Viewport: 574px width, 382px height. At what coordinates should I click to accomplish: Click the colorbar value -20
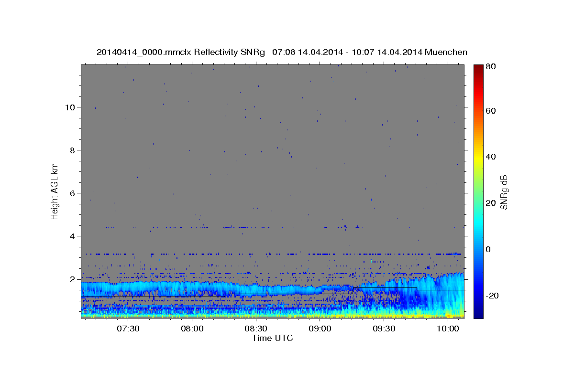[492, 296]
